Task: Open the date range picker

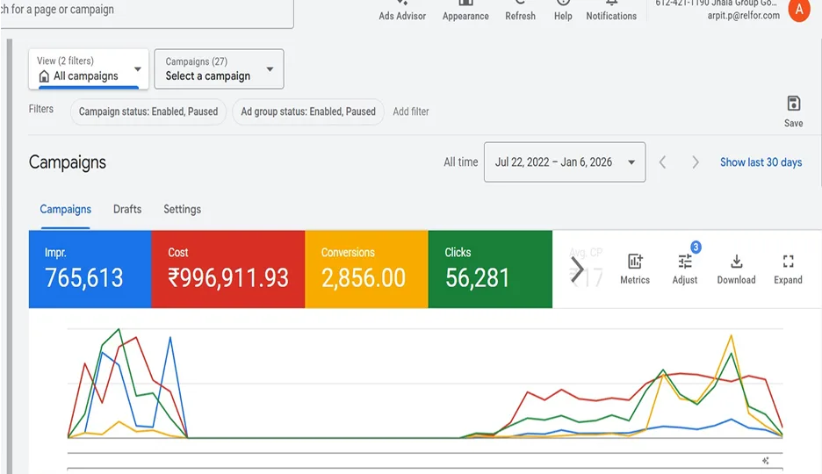Action: [564, 162]
